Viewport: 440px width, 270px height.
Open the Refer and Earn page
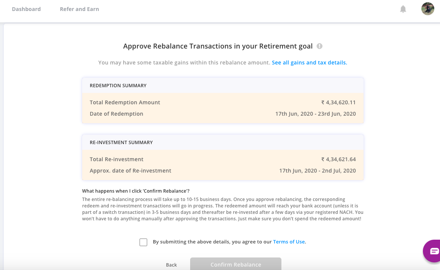click(x=79, y=9)
